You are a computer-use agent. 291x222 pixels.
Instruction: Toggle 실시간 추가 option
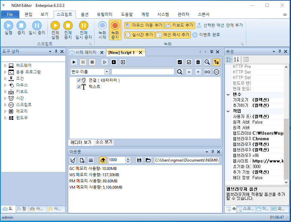click(x=139, y=35)
